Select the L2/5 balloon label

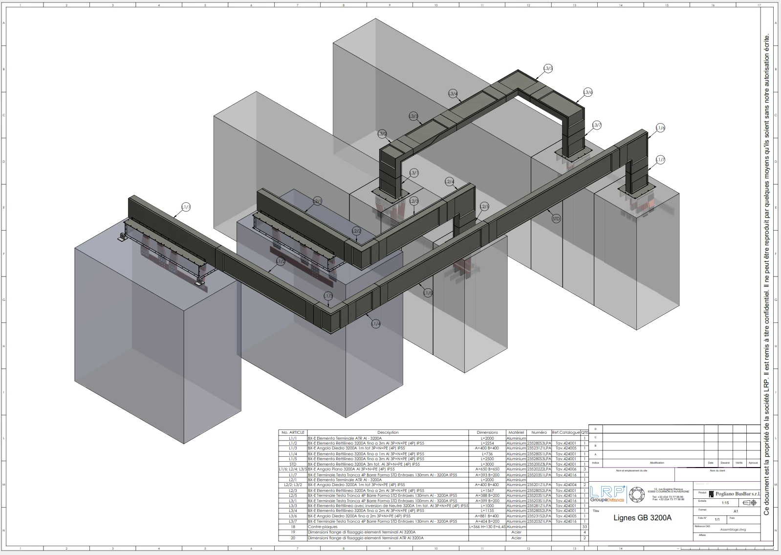[484, 207]
